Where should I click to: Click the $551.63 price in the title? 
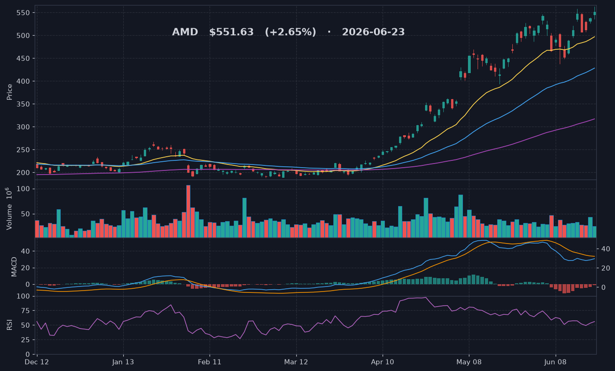coord(231,32)
